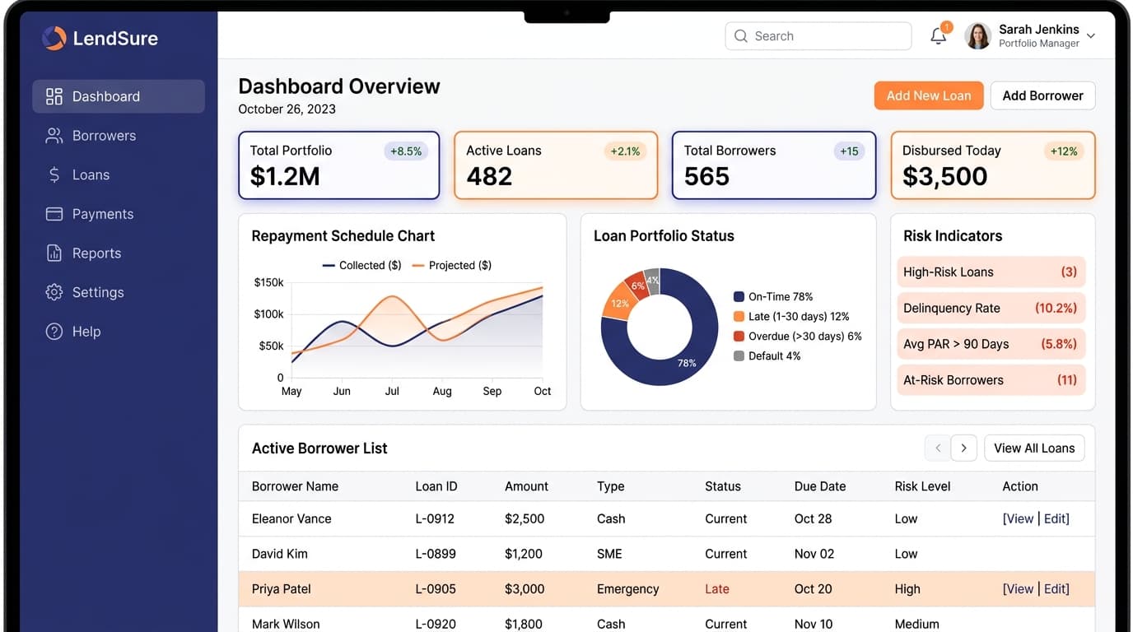Click the Dashboard Overview heading

click(x=339, y=86)
